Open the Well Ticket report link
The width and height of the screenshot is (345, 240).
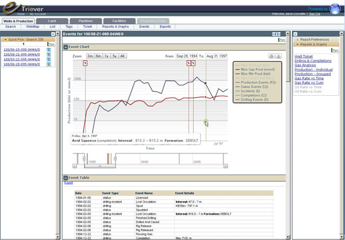304,56
